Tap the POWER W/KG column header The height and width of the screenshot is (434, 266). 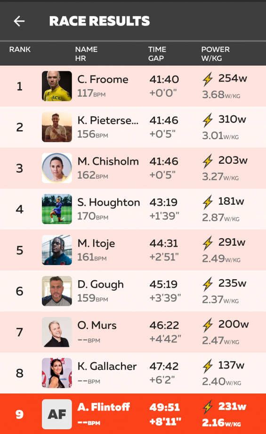tap(216, 54)
